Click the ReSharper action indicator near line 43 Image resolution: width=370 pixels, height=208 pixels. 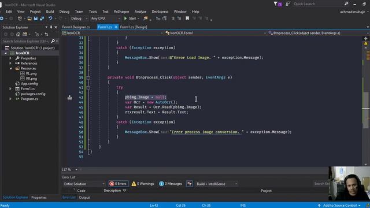[x=69, y=98]
